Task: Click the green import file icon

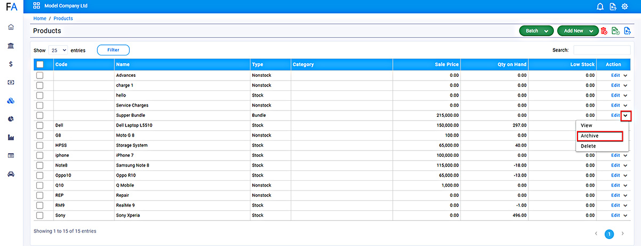Action: pyautogui.click(x=615, y=31)
